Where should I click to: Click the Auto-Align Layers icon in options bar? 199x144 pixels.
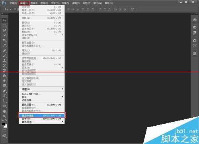[x=132, y=9]
